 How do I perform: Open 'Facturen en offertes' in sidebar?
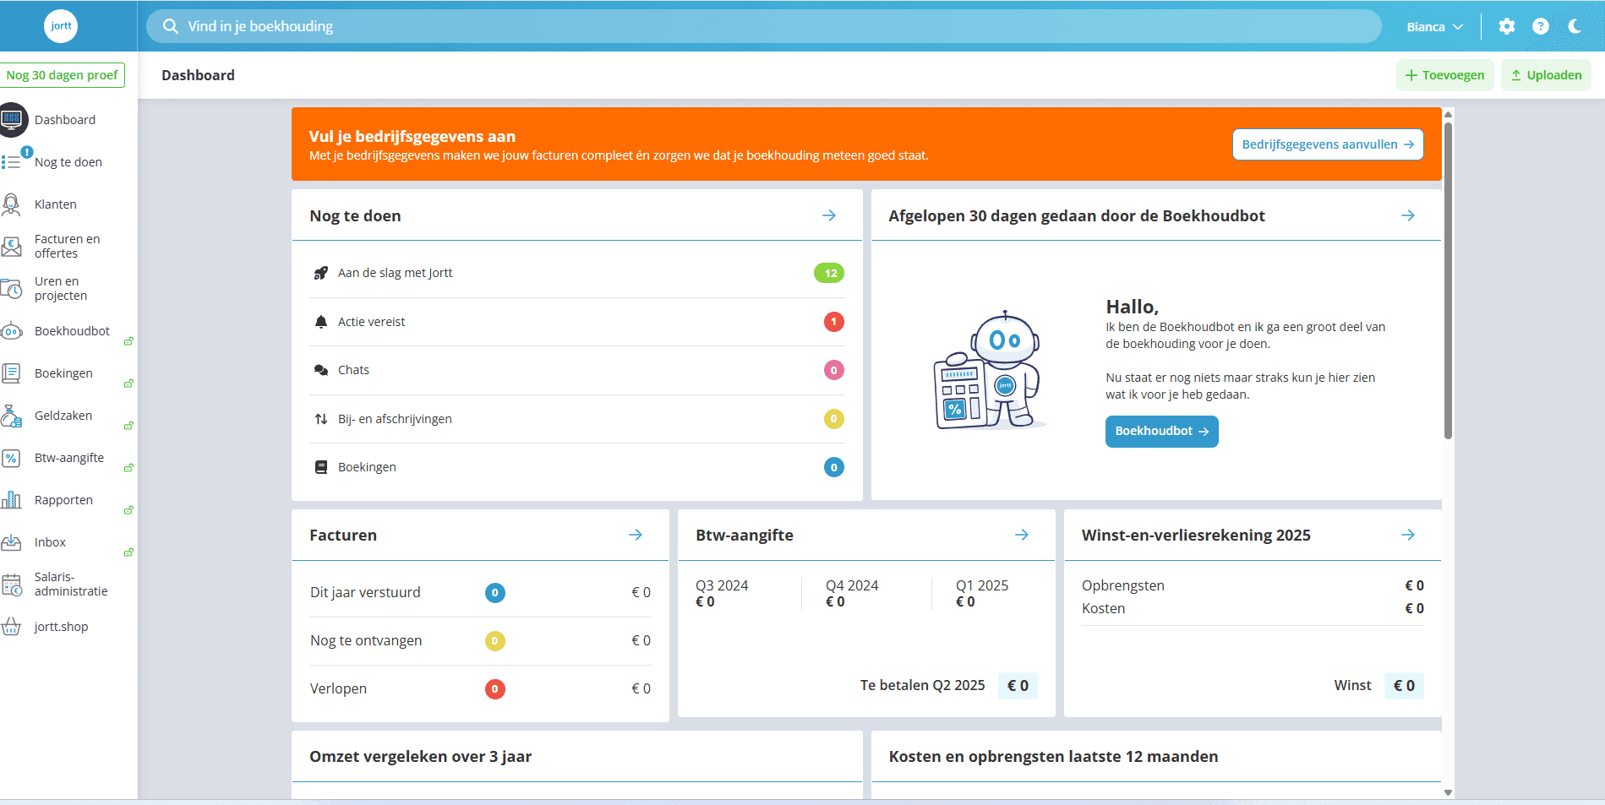click(68, 246)
